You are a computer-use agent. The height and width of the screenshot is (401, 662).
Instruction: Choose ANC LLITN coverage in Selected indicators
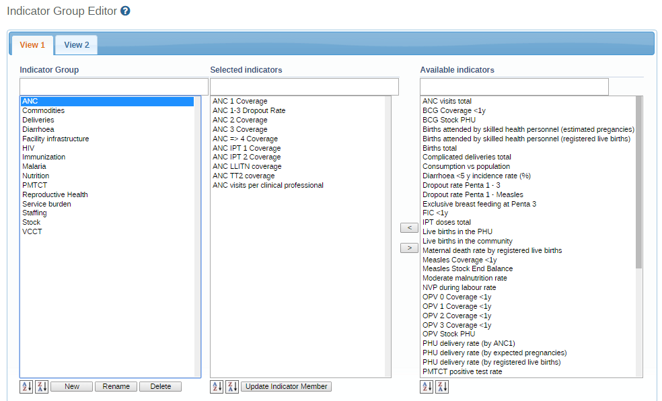click(x=247, y=166)
